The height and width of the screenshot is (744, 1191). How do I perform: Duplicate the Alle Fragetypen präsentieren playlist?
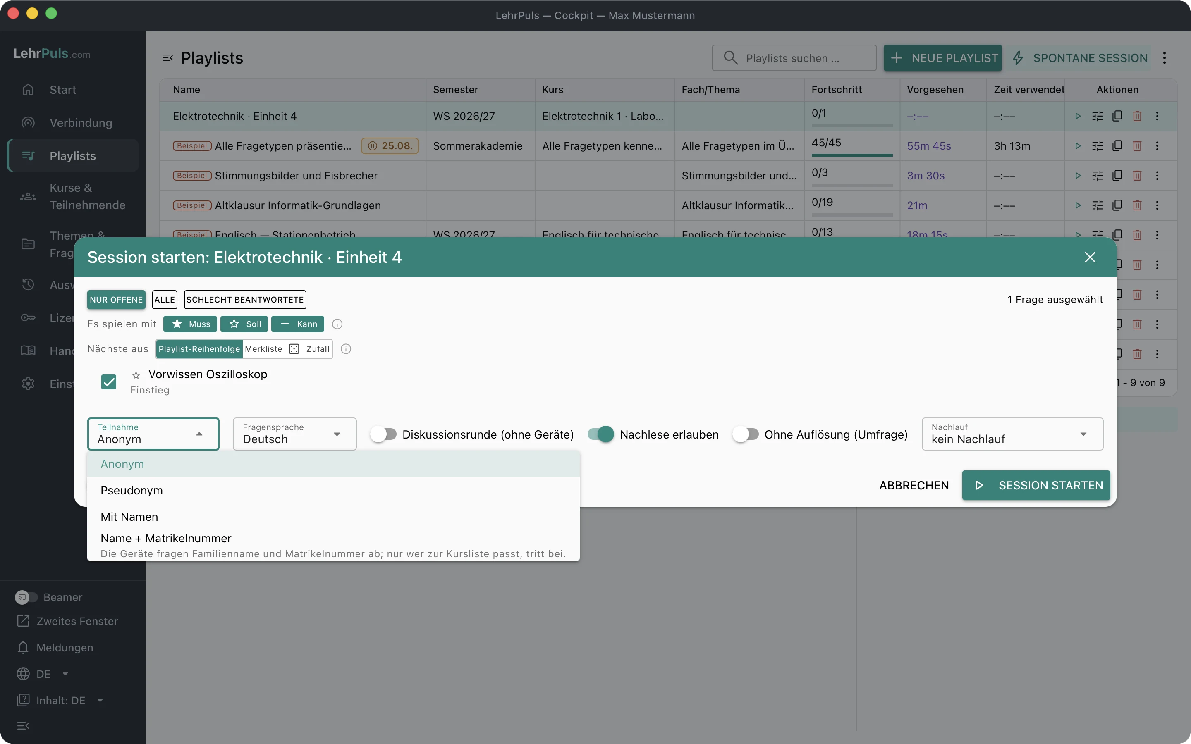[x=1117, y=145]
